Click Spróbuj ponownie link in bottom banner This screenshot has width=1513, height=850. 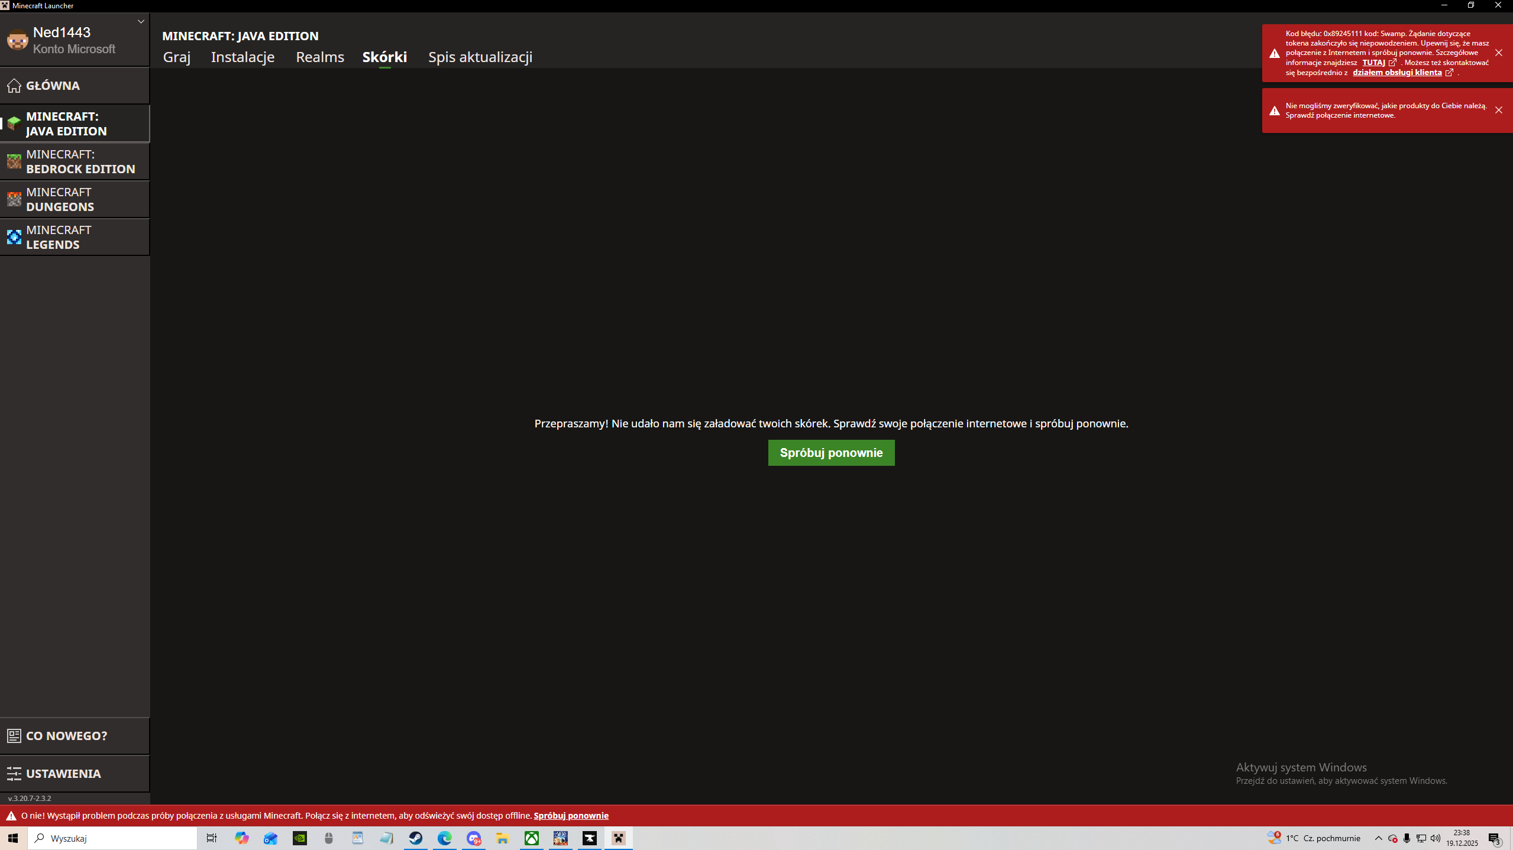571,816
